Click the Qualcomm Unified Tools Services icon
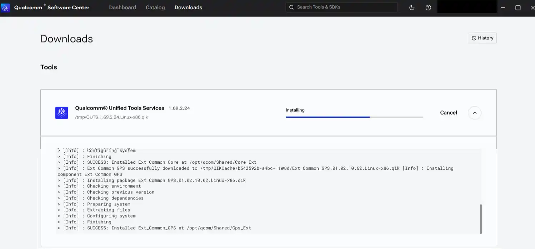The image size is (535, 249). coord(61,113)
